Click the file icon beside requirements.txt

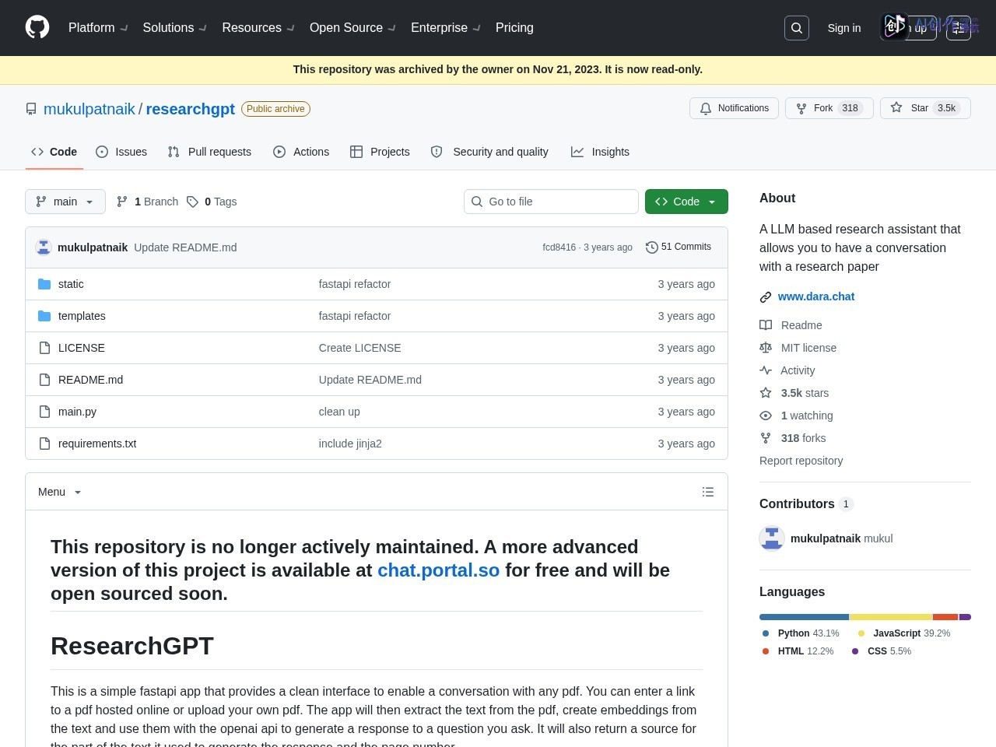(x=44, y=444)
